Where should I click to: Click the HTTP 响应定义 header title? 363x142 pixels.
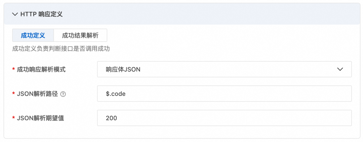click(41, 14)
